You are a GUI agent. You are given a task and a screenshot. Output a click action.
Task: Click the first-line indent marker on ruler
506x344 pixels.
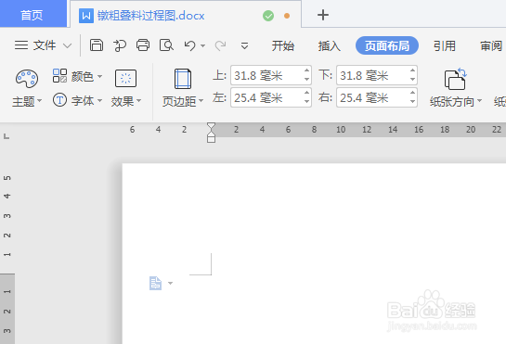click(211, 126)
